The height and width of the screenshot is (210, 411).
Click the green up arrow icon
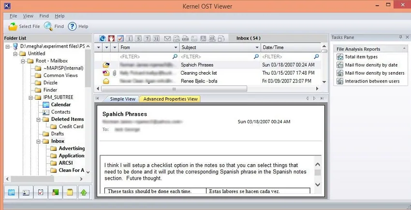click(x=84, y=193)
